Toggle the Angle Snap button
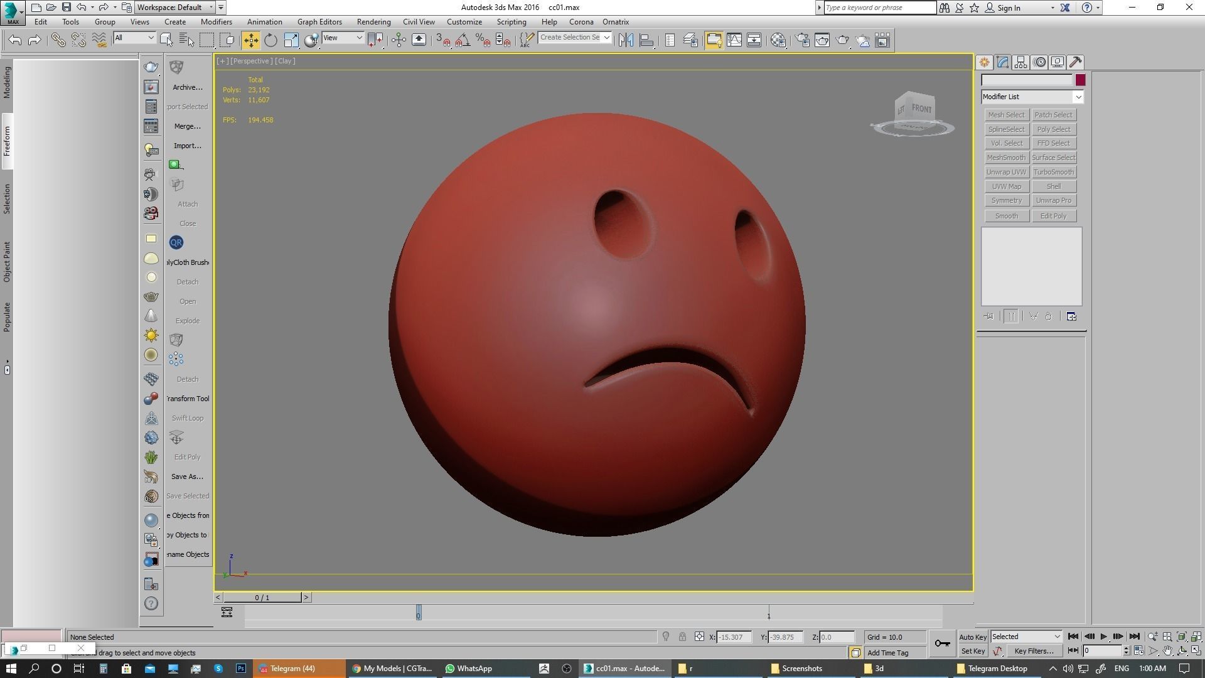1205x678 pixels. point(463,40)
